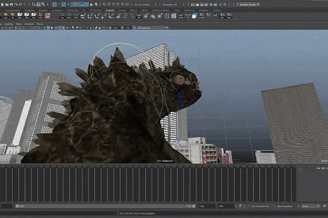Click the blue cube shelf icon

pos(195,16)
